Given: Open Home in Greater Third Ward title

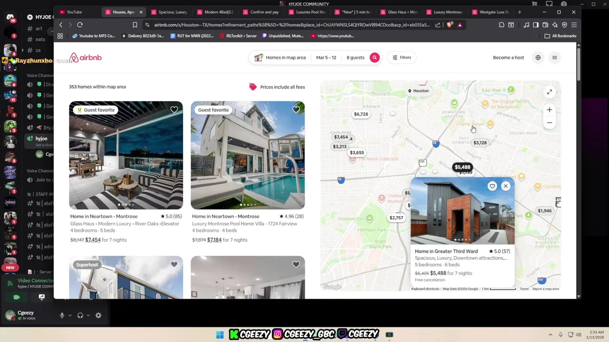Looking at the screenshot, I should 446,251.
